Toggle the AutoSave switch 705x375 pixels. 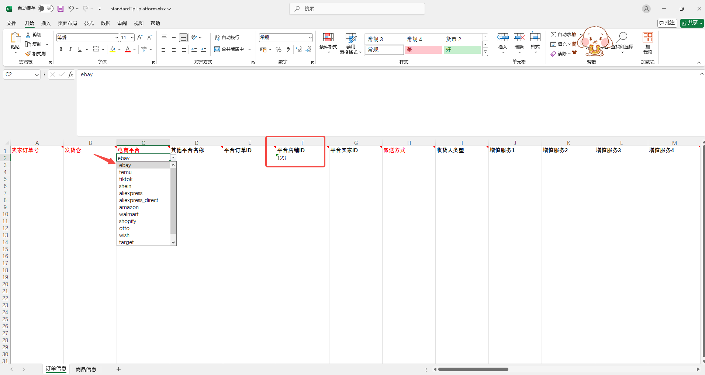coord(46,8)
